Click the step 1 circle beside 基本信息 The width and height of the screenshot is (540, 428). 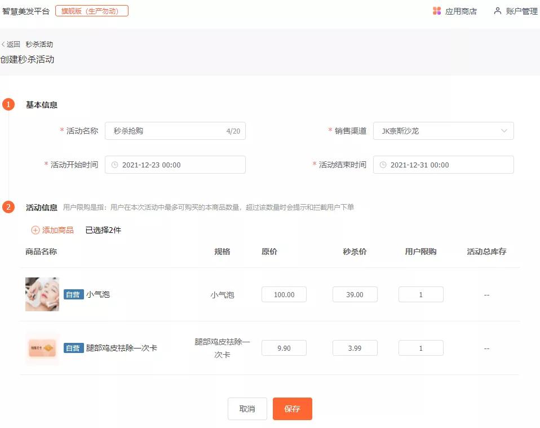8,104
